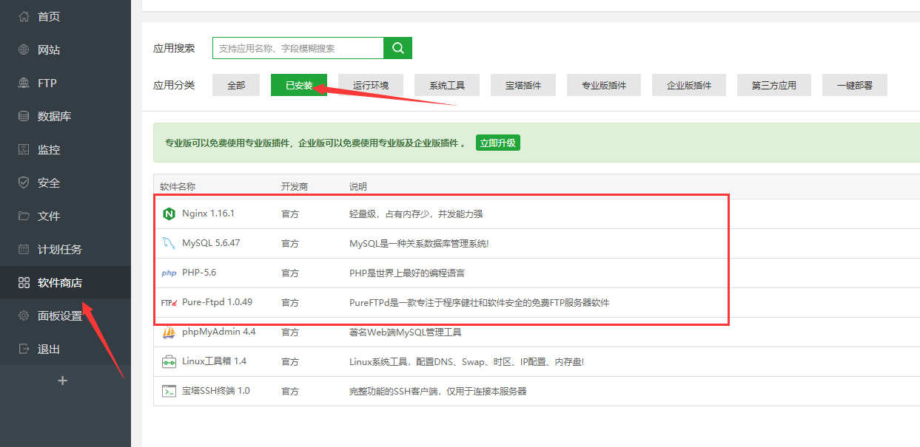Open phpMyAdmin 4.4 software name

tap(219, 332)
